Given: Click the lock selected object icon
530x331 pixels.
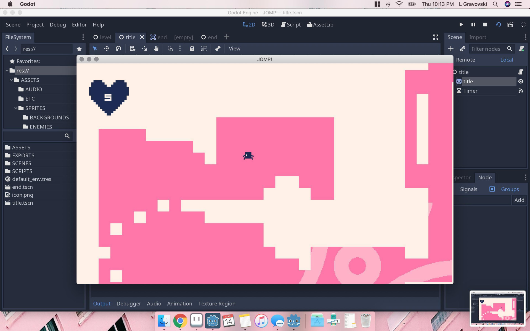Looking at the screenshot, I should tap(192, 49).
